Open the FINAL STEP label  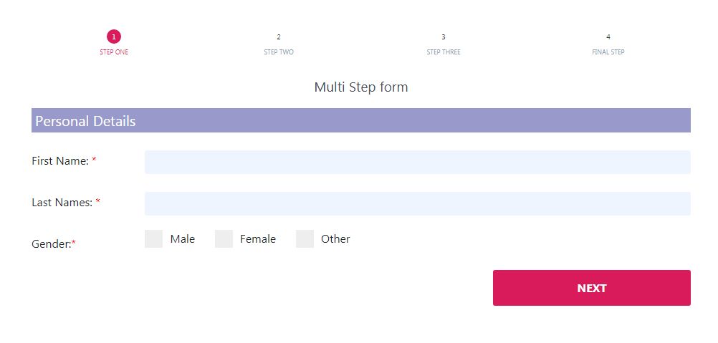(x=608, y=52)
